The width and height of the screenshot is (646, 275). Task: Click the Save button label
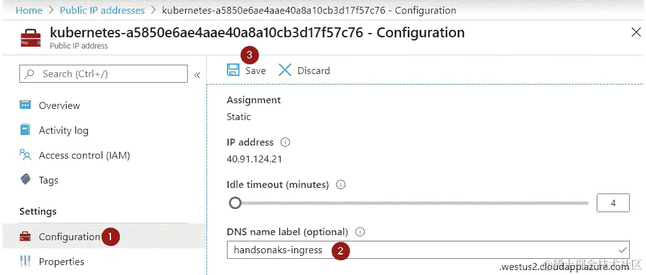click(256, 71)
